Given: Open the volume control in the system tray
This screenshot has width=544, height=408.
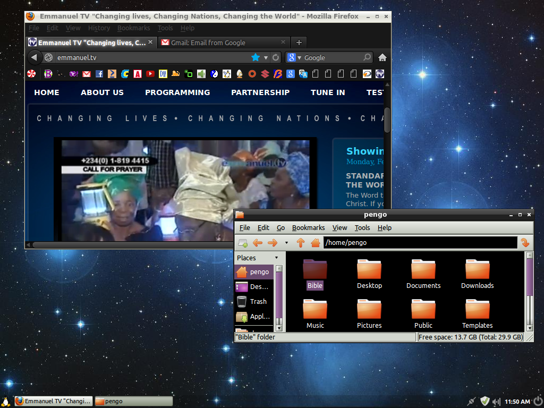Looking at the screenshot, I should (497, 402).
